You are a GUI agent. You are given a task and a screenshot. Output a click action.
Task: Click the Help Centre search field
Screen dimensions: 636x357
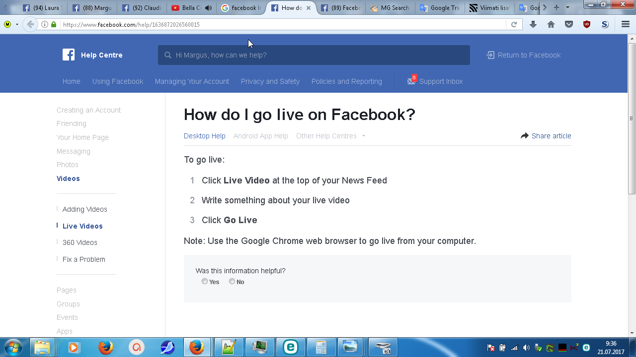tap(314, 55)
